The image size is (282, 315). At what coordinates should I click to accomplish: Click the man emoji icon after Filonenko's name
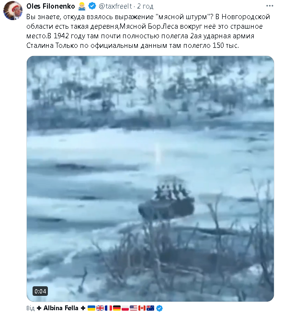[x=81, y=6]
